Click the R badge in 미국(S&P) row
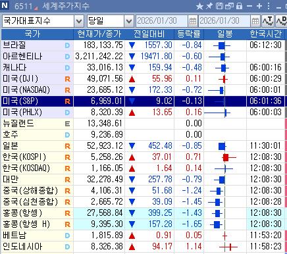 pyautogui.click(x=68, y=101)
